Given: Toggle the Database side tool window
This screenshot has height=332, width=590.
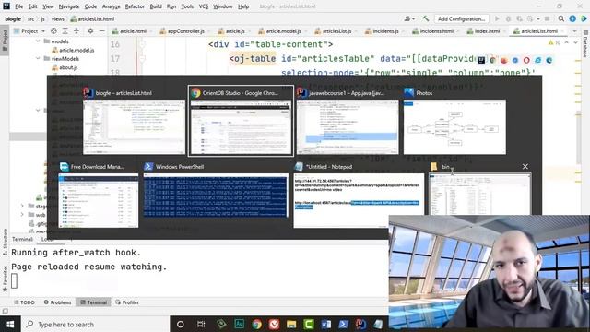Looking at the screenshot, I should point(585,44).
